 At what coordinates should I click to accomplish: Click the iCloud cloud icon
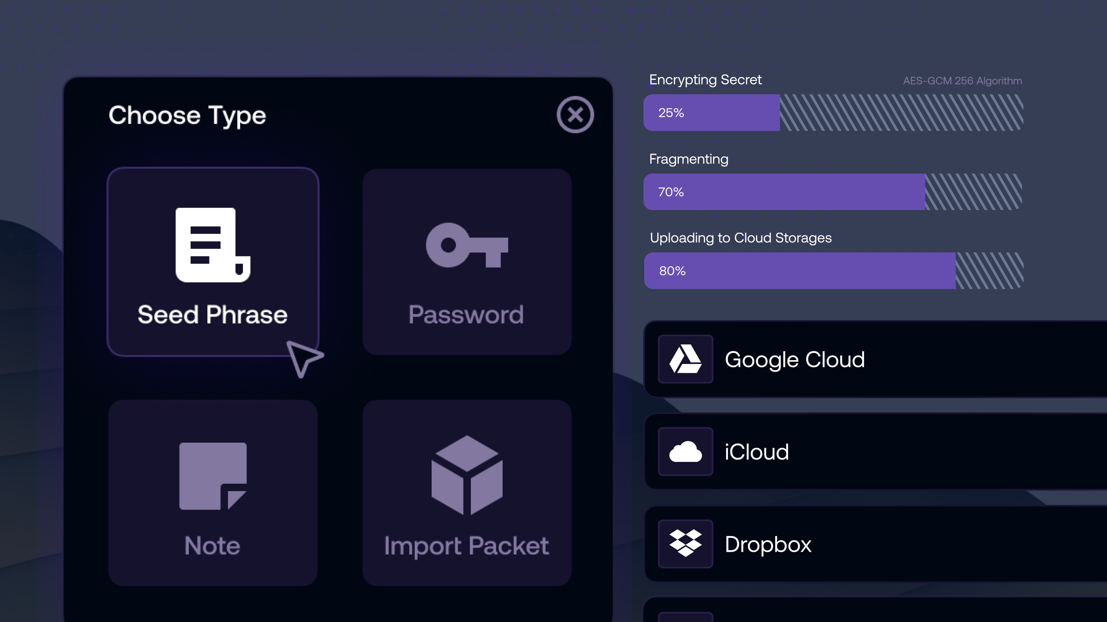[685, 452]
